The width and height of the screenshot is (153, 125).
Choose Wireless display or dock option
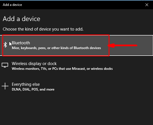76,66
